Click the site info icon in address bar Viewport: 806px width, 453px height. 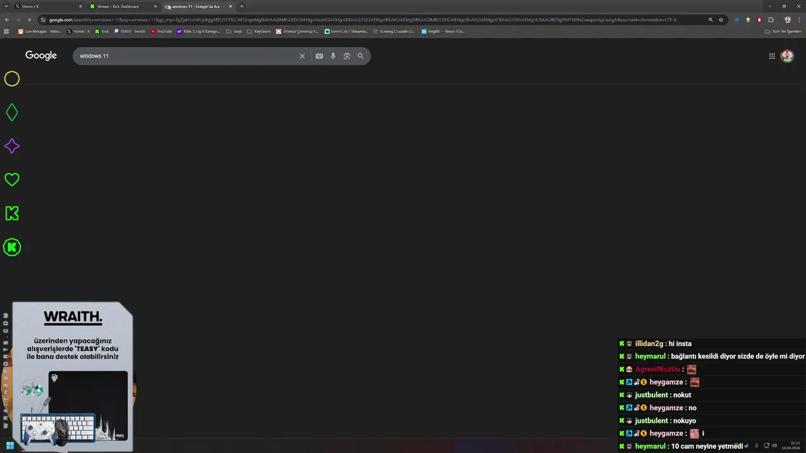43,20
